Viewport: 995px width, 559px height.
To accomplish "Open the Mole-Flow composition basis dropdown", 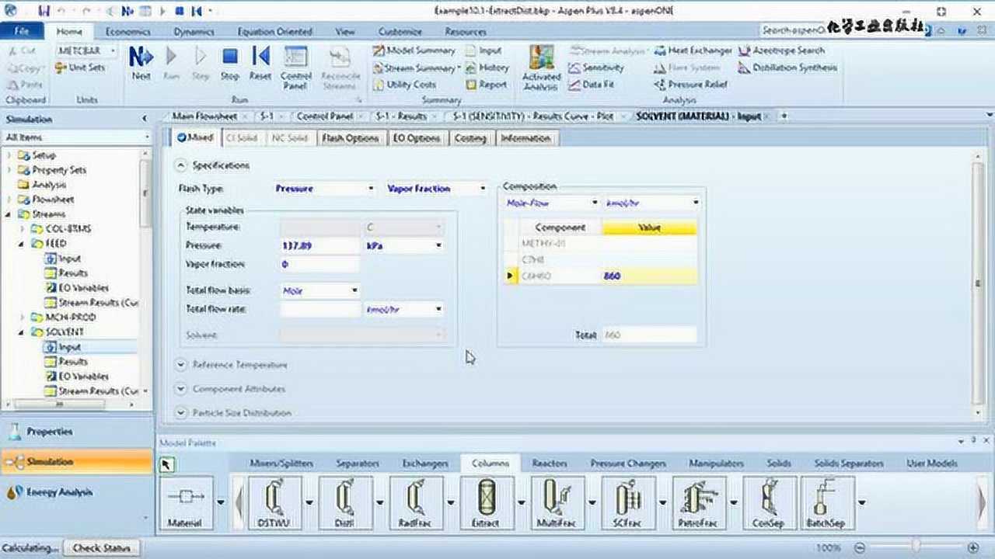I will [x=595, y=203].
